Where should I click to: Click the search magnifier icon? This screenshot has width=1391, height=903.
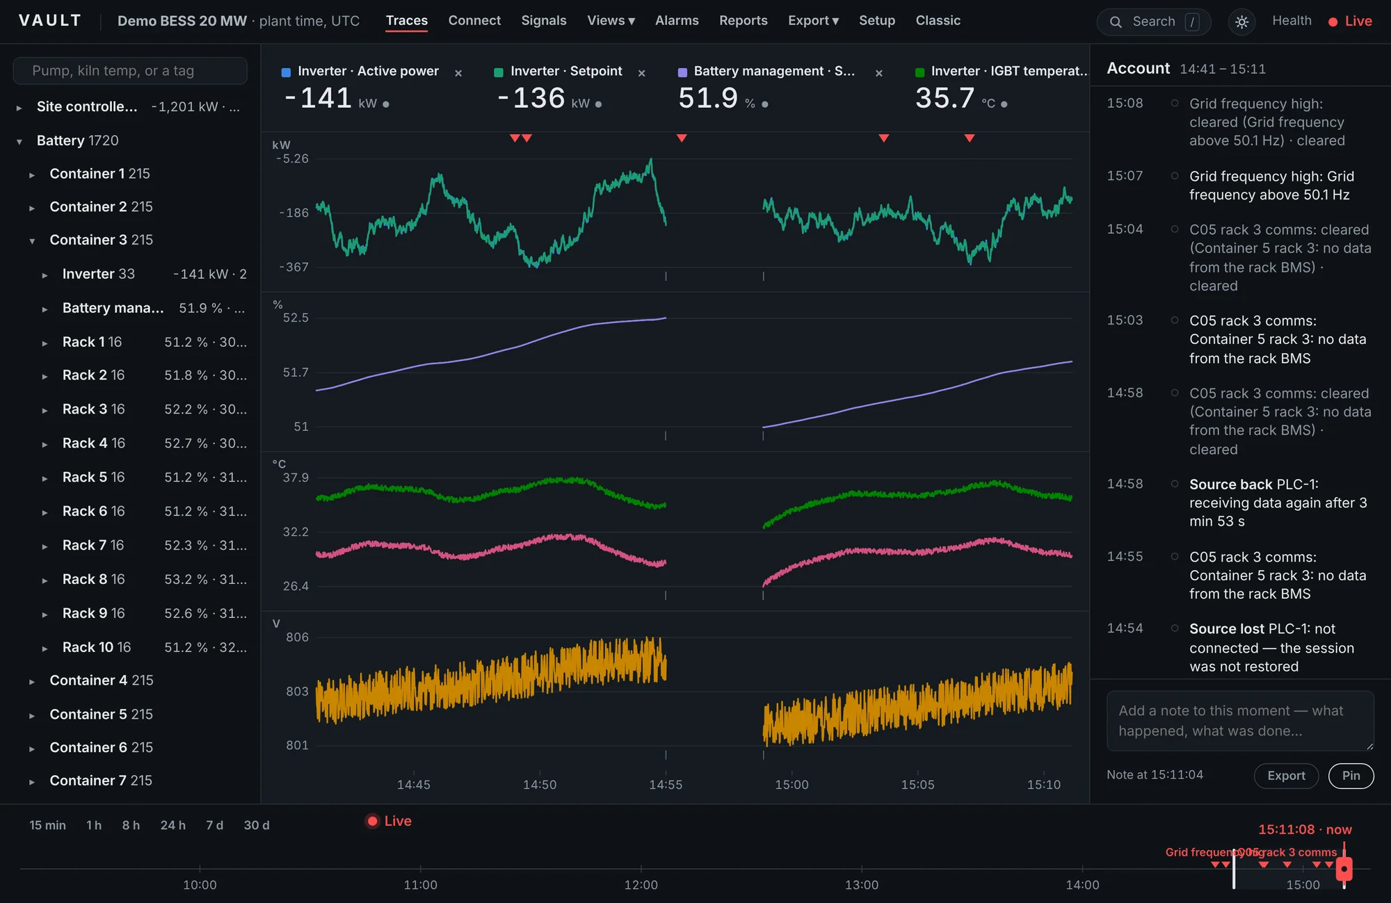point(1115,22)
